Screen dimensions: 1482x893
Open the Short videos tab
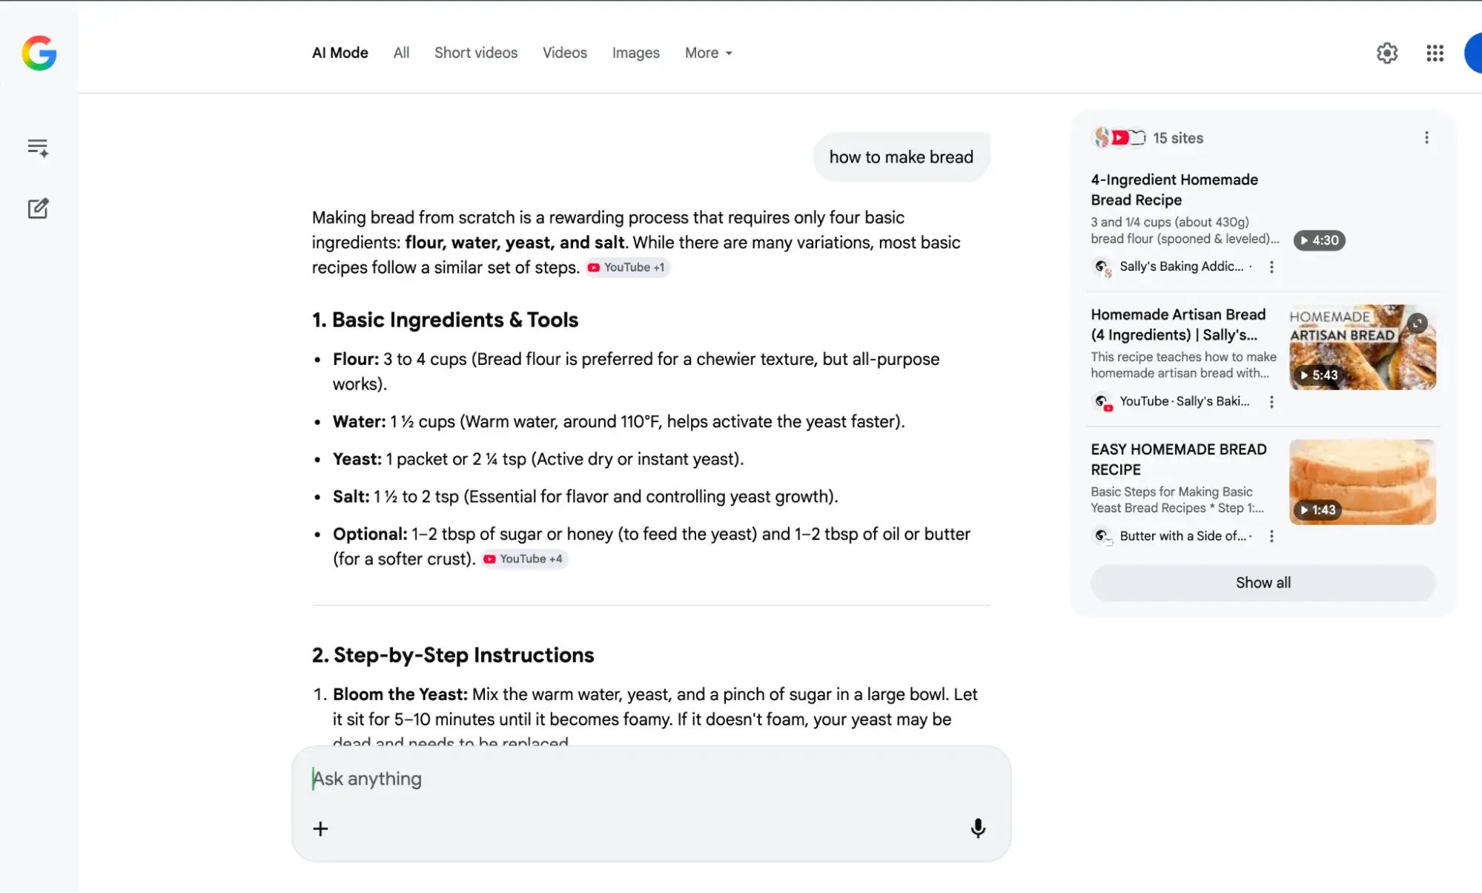pos(476,53)
